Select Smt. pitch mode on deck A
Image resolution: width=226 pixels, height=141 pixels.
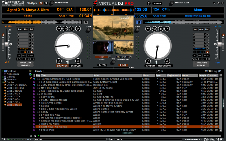pos(20,29)
